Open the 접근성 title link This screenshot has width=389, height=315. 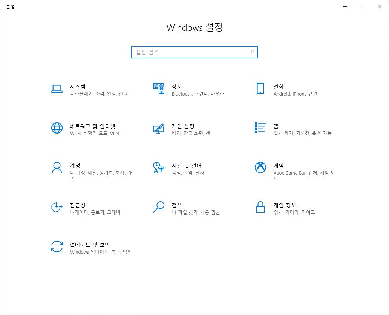[78, 205]
